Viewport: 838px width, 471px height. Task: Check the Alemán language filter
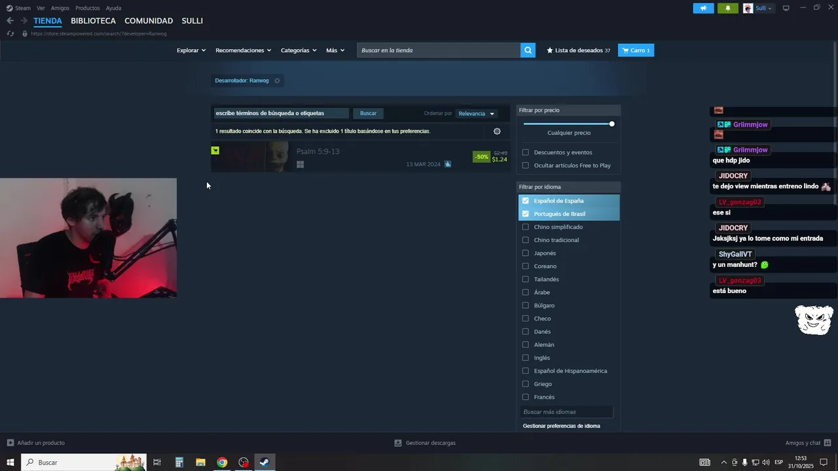pyautogui.click(x=525, y=345)
